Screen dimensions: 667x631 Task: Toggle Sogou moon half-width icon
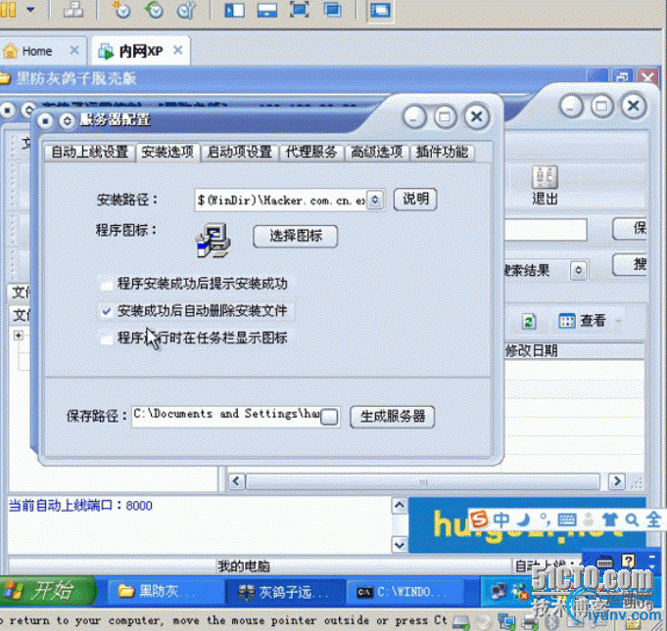coord(524,518)
